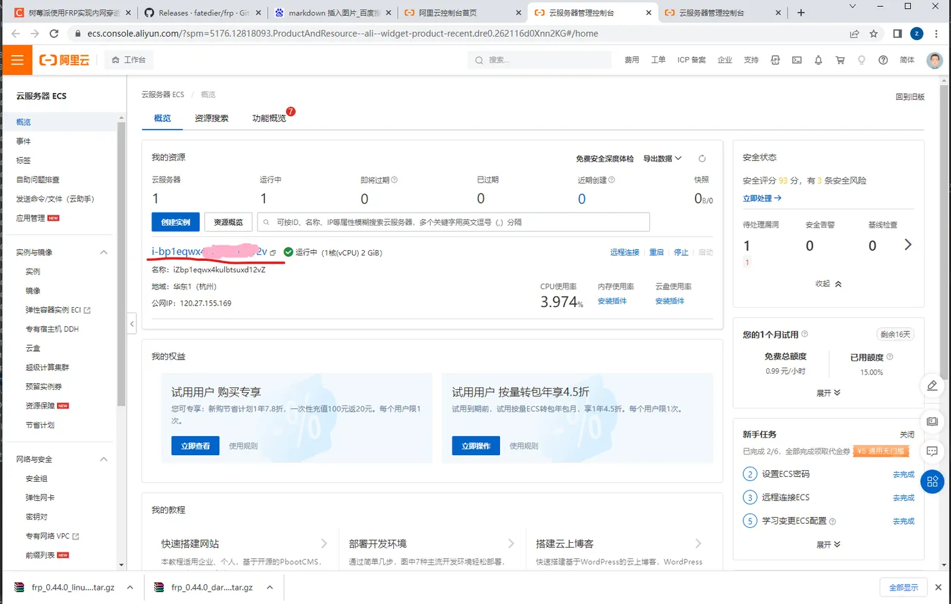951x604 pixels.
Task: Click 免费安全深度体检
Action: [605, 158]
